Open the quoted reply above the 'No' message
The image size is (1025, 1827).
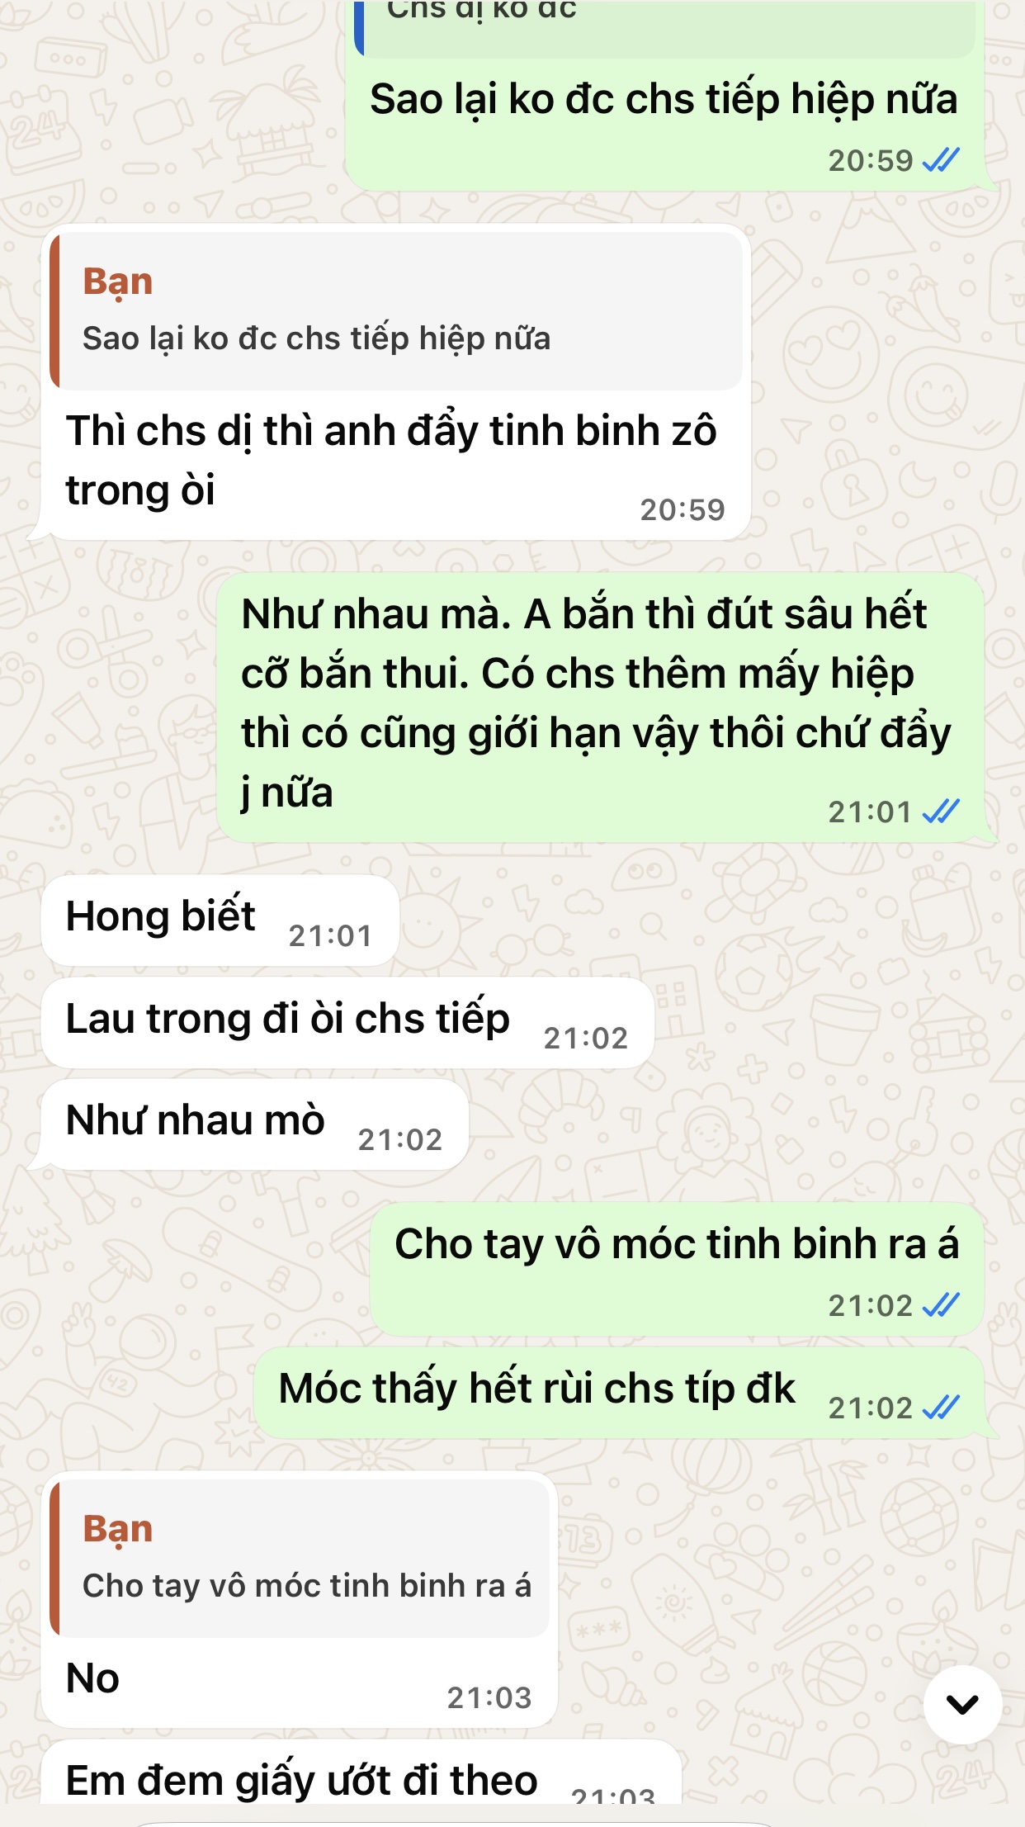click(300, 1558)
